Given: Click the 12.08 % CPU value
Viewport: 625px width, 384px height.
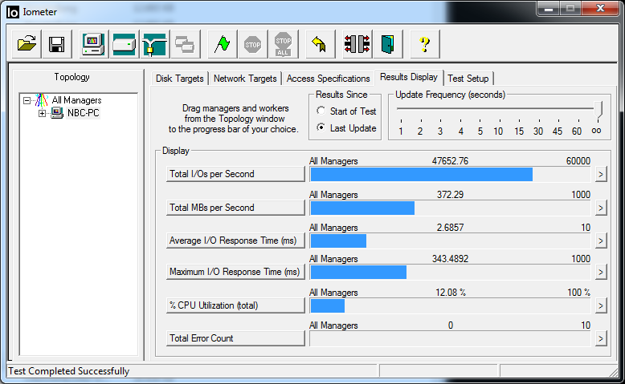Looking at the screenshot, I should [x=451, y=293].
